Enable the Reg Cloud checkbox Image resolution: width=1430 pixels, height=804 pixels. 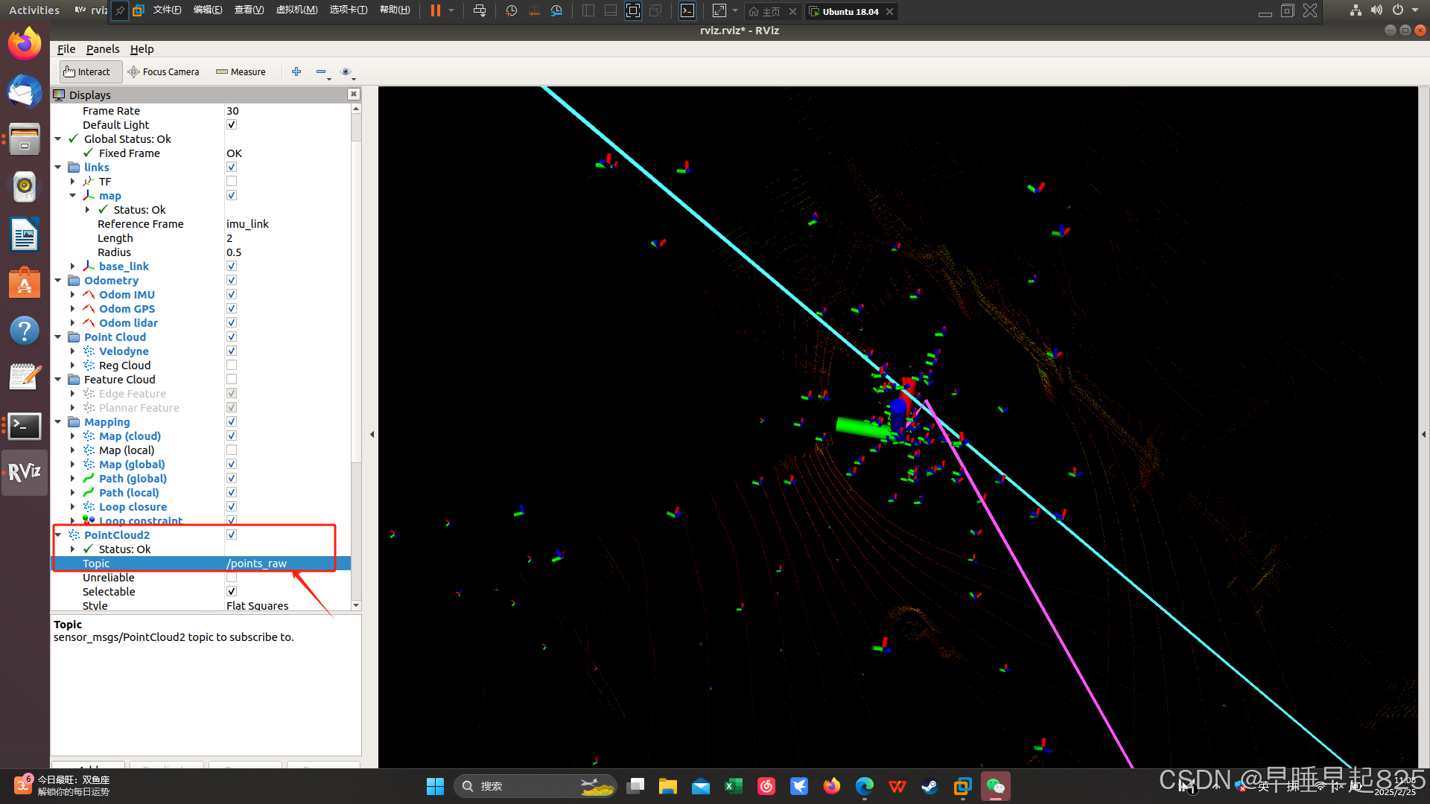pyautogui.click(x=232, y=365)
